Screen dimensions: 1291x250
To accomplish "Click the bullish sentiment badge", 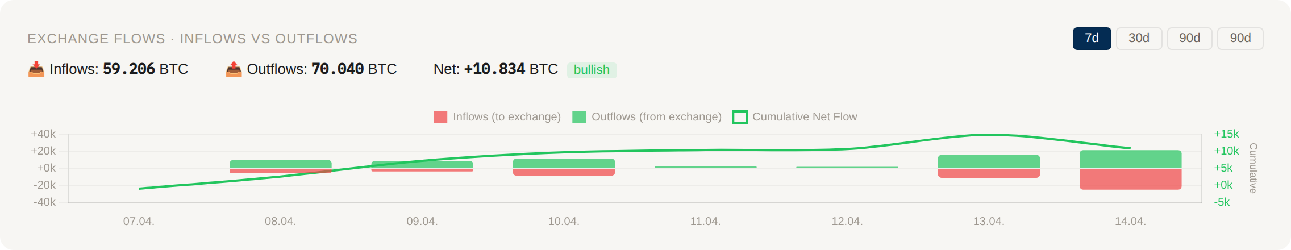I will (x=592, y=70).
